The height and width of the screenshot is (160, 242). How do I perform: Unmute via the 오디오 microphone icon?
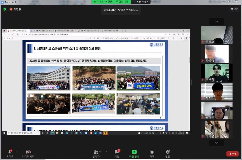click(x=9, y=152)
